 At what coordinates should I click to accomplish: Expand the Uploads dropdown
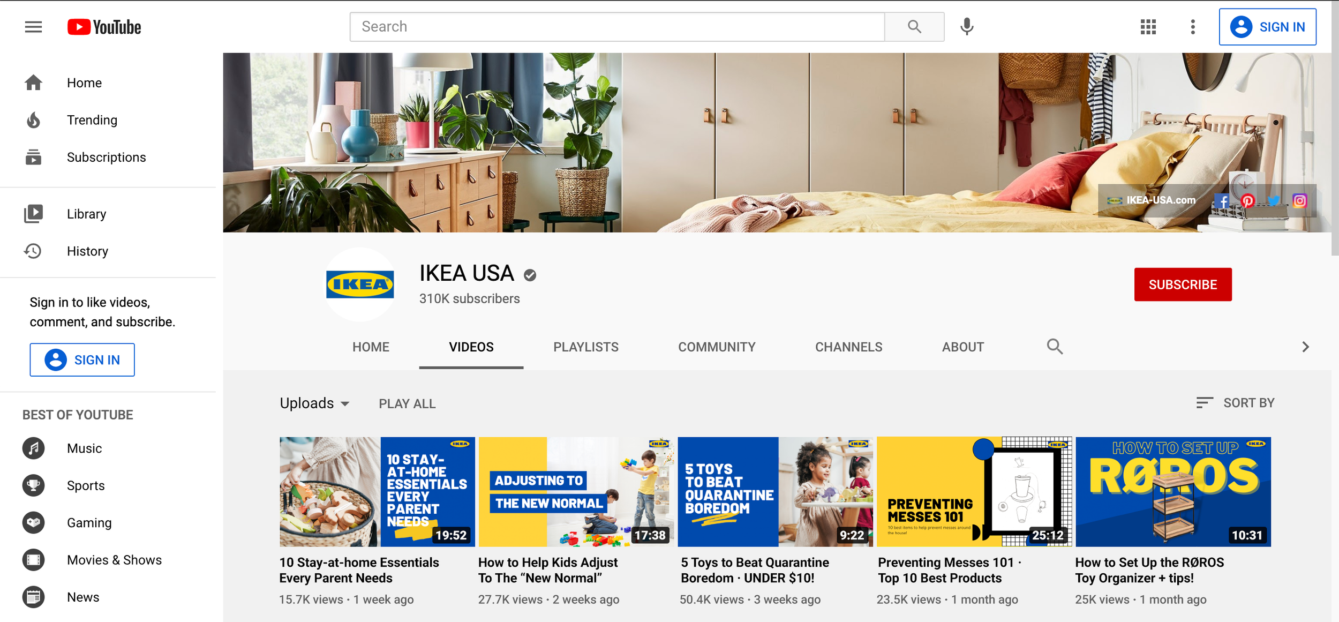click(315, 403)
